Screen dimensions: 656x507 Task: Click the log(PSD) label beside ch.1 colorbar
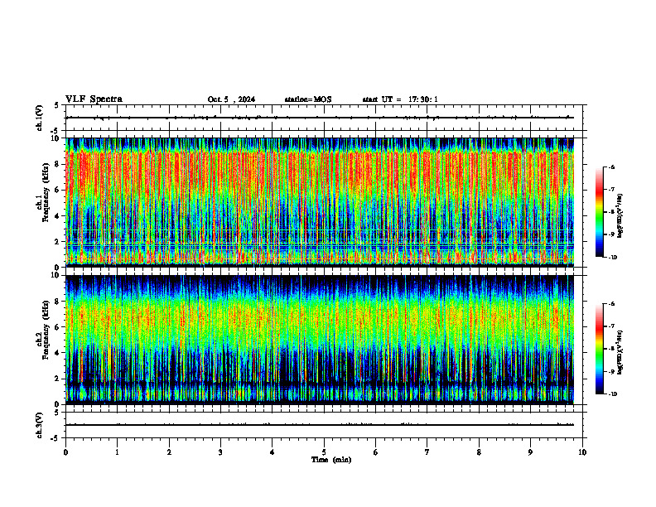point(620,215)
